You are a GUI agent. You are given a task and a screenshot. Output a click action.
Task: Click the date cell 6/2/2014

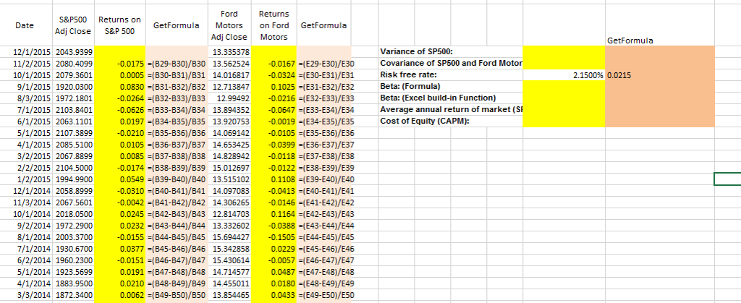[27, 261]
